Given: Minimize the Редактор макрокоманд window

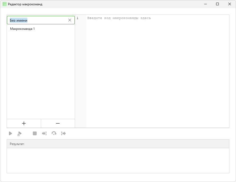Looking at the screenshot, I should click(x=206, y=4).
